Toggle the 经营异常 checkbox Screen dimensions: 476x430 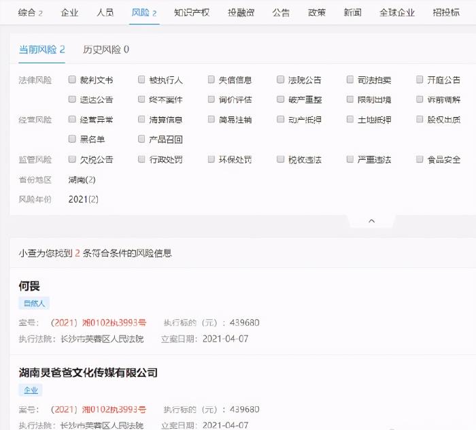point(73,120)
